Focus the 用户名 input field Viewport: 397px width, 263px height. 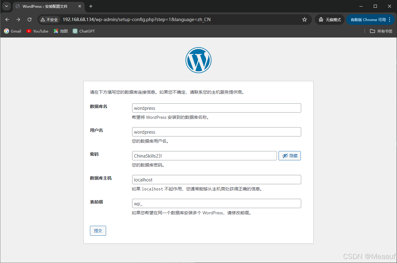click(216, 132)
